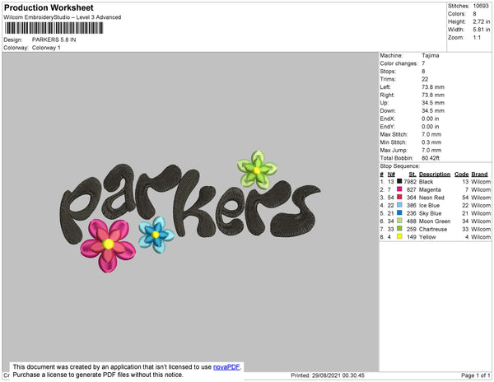Screen dimensions: 494x382
Task: Click the Width value '5.81 in'
Action: [482, 30]
